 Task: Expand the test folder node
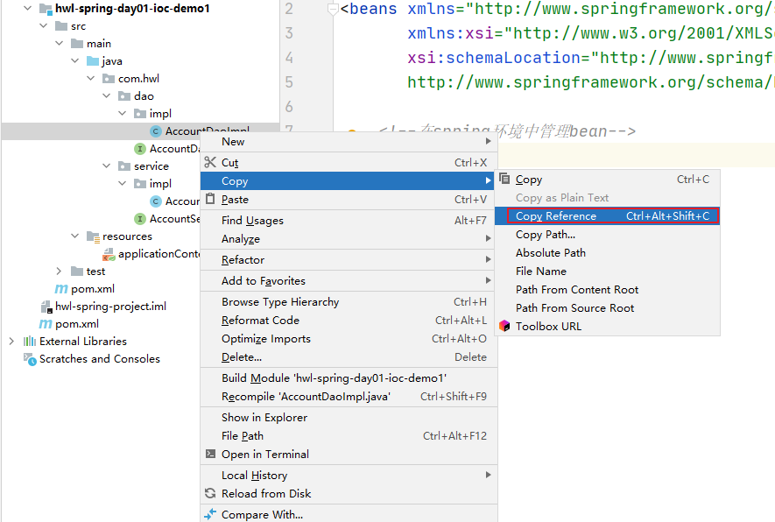[60, 272]
